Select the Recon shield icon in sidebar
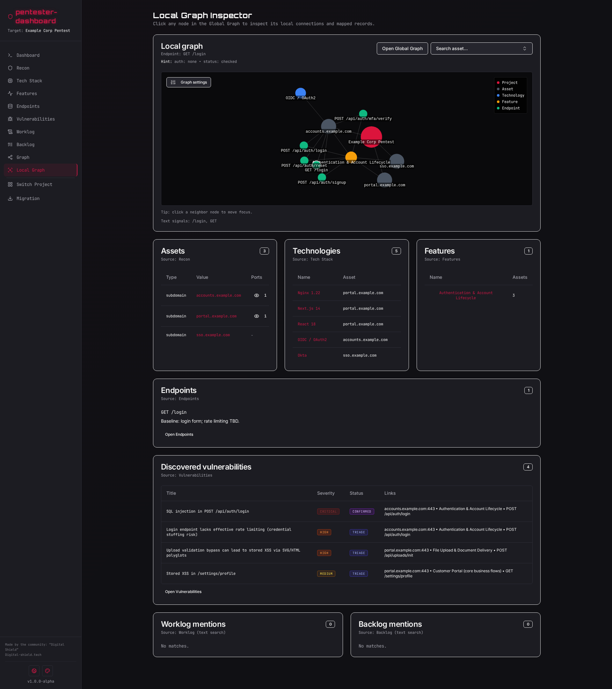The height and width of the screenshot is (689, 612). [10, 68]
